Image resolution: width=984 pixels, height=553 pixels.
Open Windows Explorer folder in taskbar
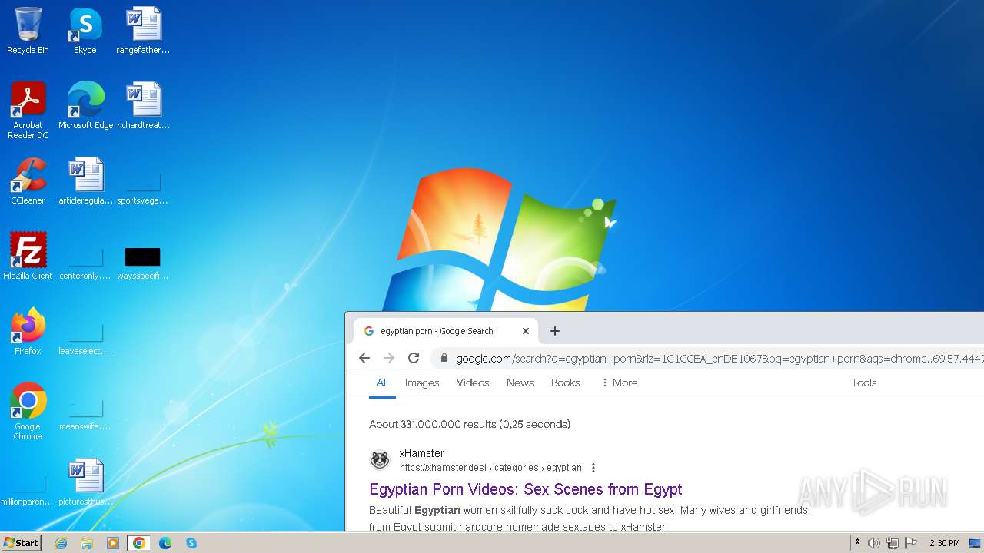click(87, 543)
